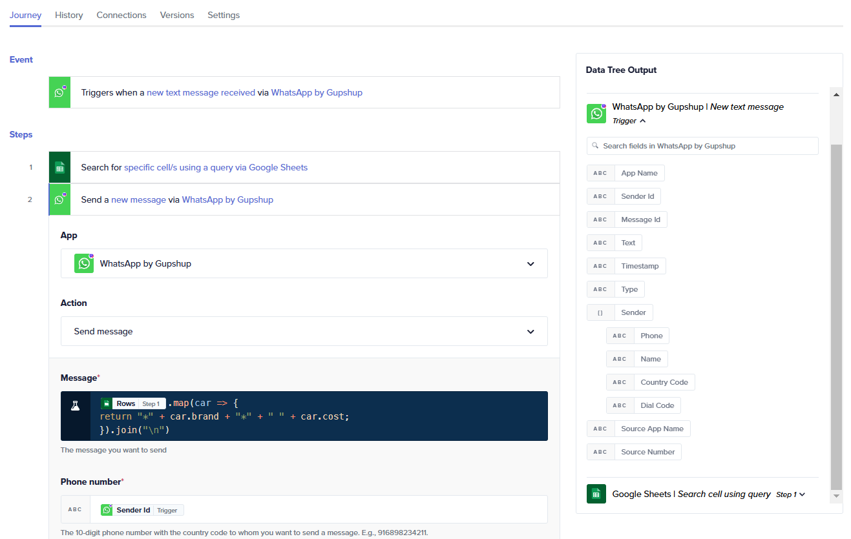Click the WhatsApp icon in step 2 row
851x539 pixels.
click(x=59, y=199)
